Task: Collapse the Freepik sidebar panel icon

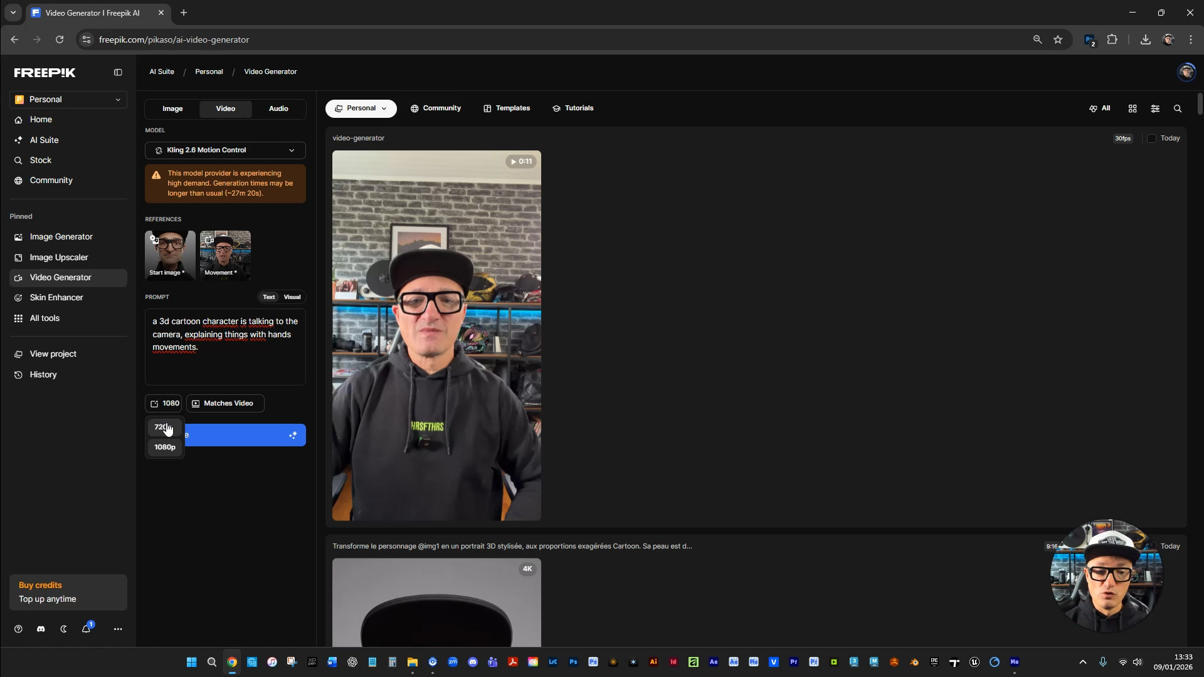Action: [118, 73]
